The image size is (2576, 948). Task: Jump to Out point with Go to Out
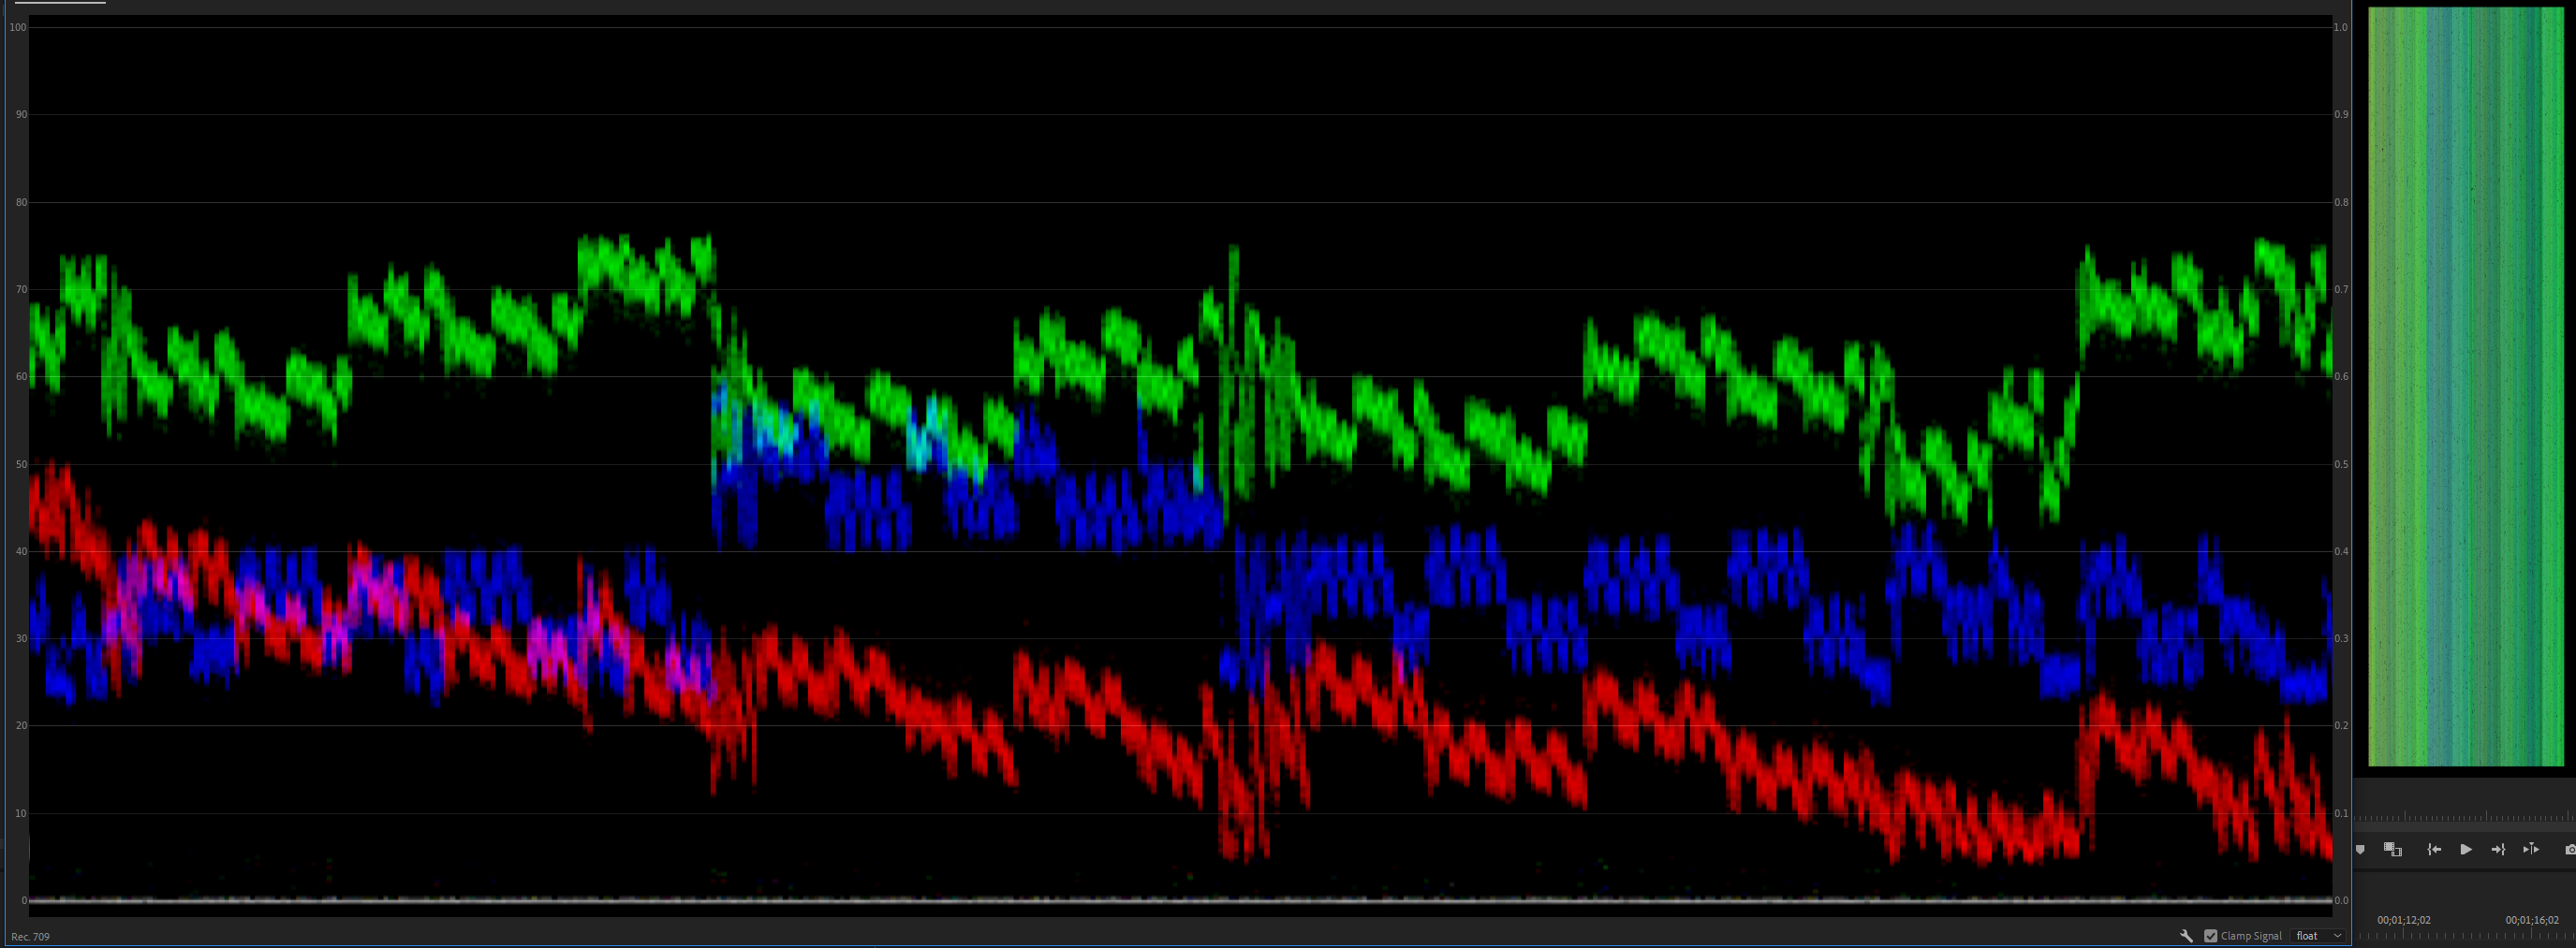(x=2498, y=849)
